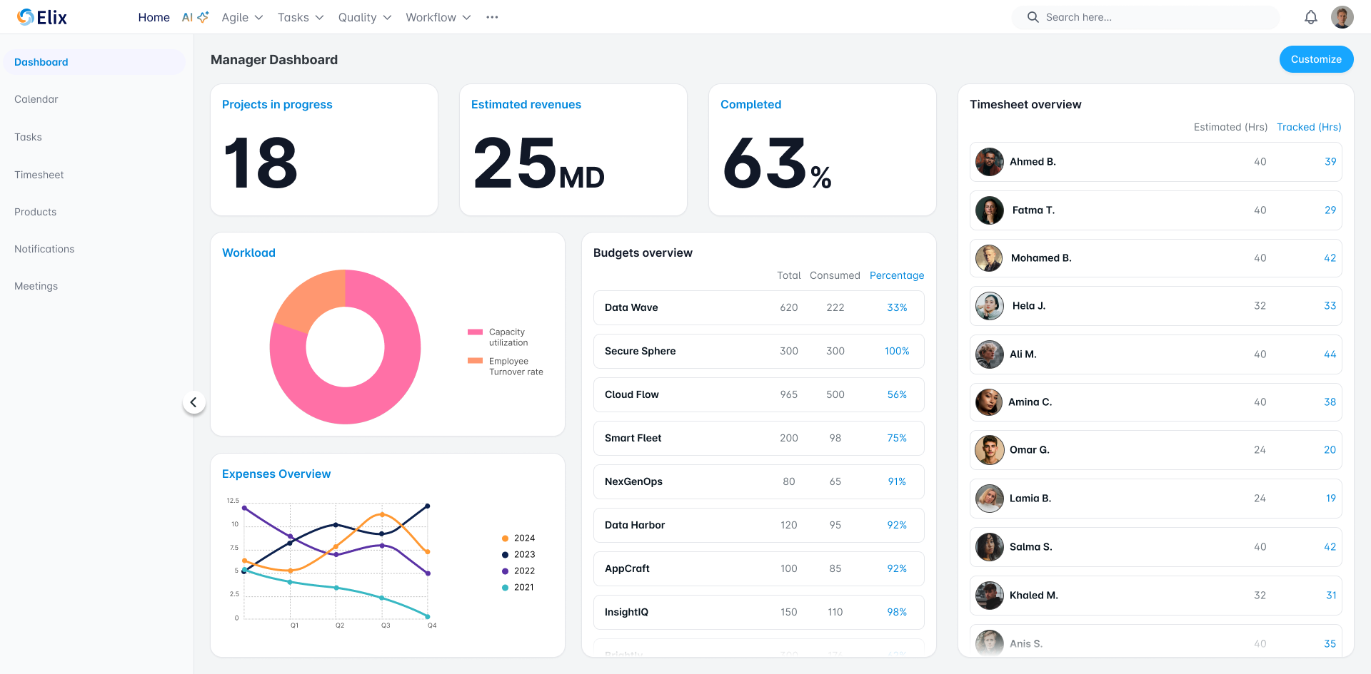The width and height of the screenshot is (1371, 674).
Task: Click the Customize button
Action: pyautogui.click(x=1316, y=59)
